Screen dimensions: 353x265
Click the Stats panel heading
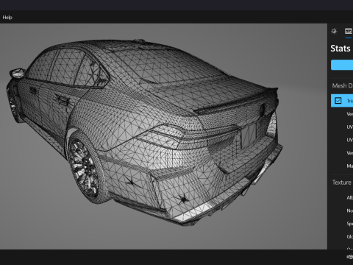pyautogui.click(x=340, y=49)
